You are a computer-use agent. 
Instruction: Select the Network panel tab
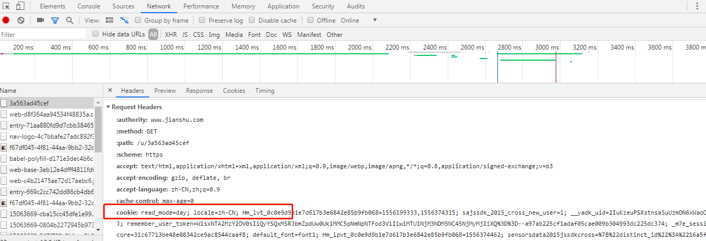tap(159, 6)
